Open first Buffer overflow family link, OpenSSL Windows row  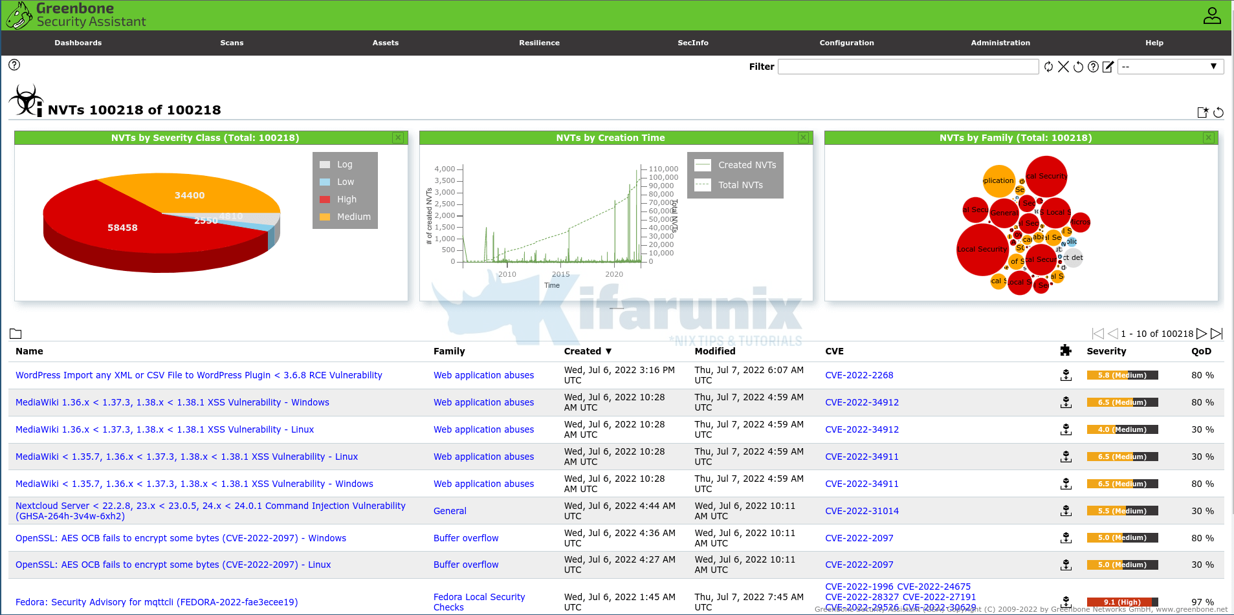(466, 538)
